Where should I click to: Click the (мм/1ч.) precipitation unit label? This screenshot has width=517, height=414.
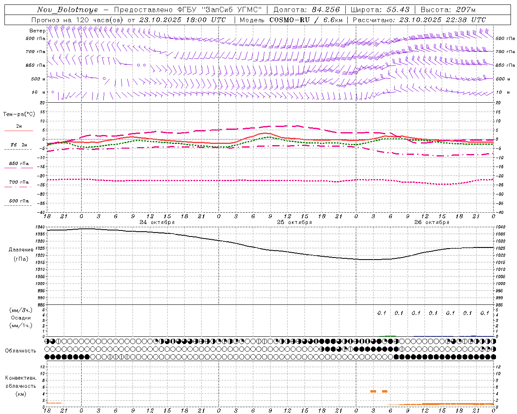(21, 325)
